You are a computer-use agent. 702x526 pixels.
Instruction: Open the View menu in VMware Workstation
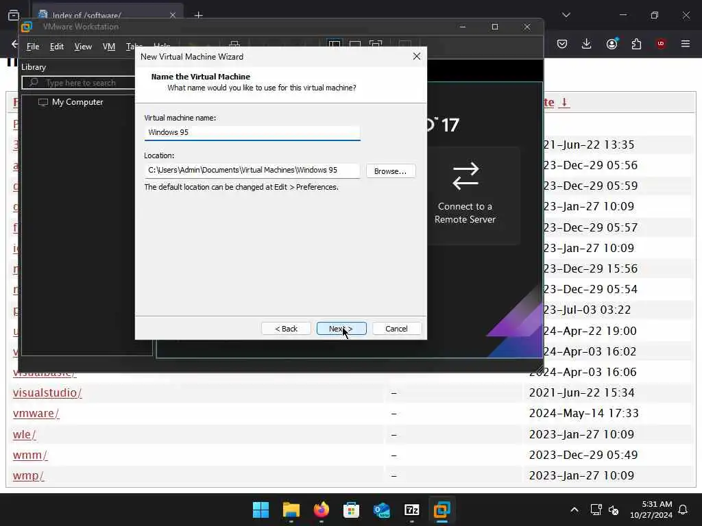coord(83,47)
